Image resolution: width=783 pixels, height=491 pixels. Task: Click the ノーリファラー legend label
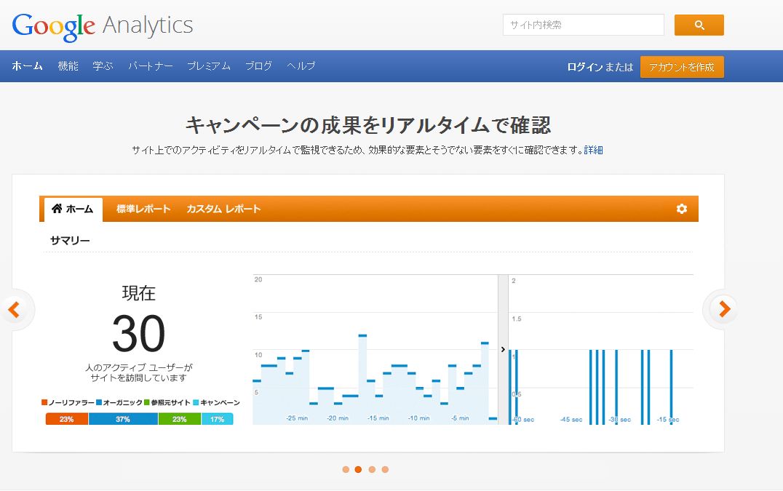[x=71, y=403]
